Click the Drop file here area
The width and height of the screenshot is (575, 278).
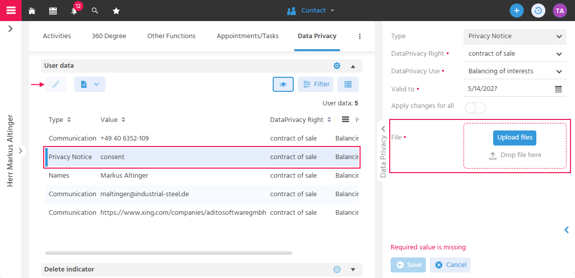(x=515, y=155)
